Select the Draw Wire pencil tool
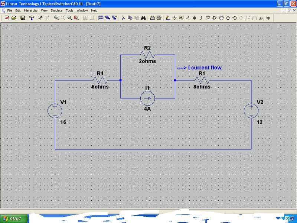This screenshot has width=297, height=223. (168, 18)
